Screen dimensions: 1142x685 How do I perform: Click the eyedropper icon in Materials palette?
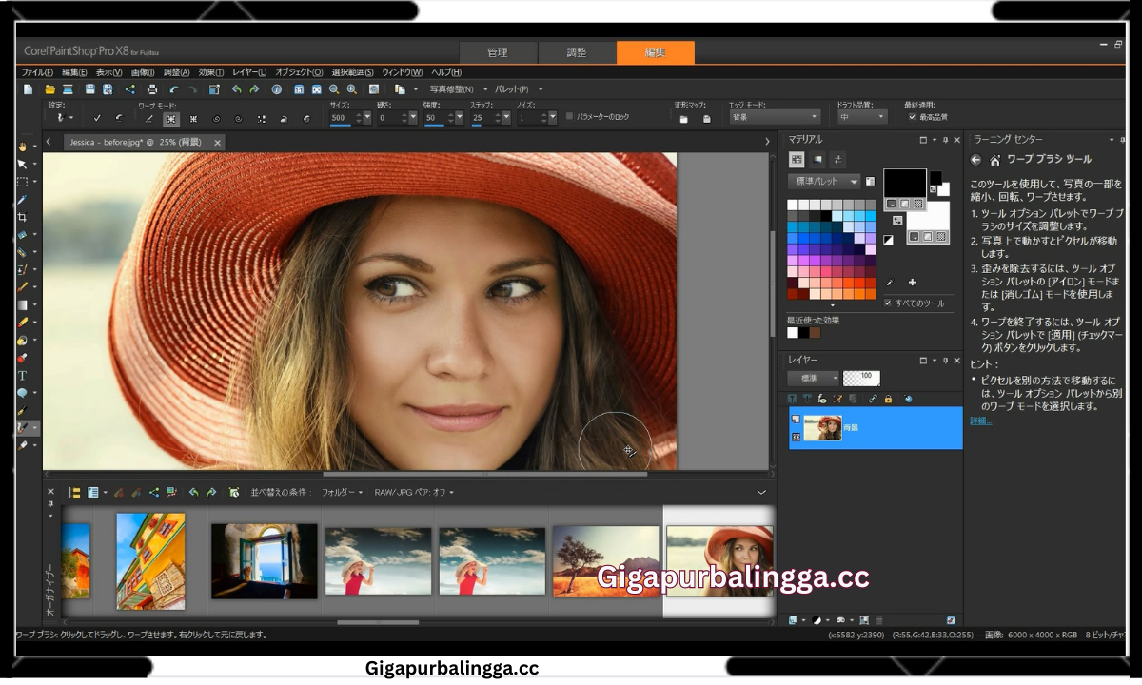pyautogui.click(x=891, y=283)
